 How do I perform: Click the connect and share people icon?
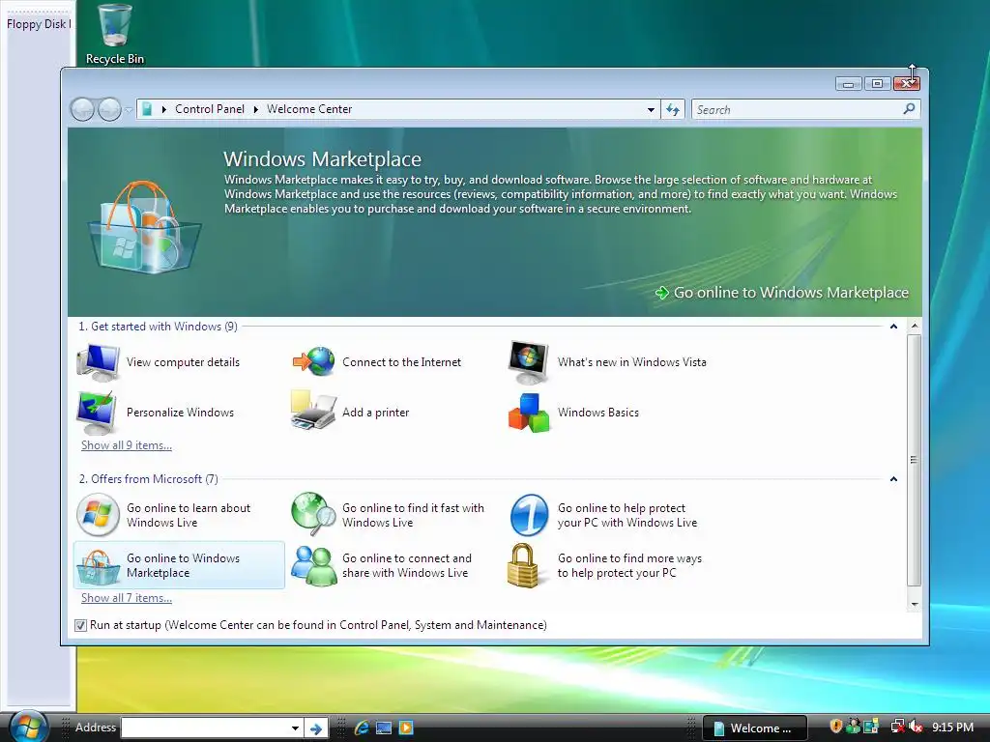pos(314,565)
